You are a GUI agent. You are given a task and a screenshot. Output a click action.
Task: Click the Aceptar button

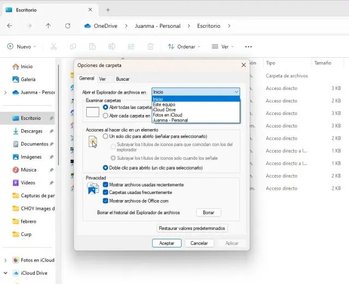click(x=166, y=243)
